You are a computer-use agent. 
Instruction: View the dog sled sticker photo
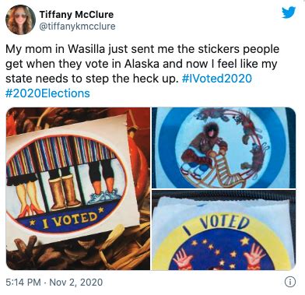coord(223,148)
